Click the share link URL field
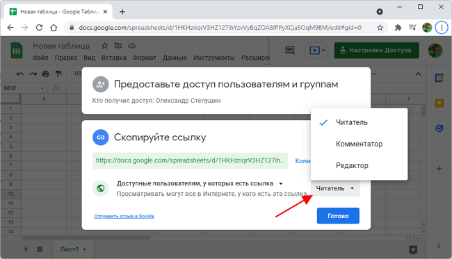Viewport: 452px width, 259px height. (x=191, y=160)
